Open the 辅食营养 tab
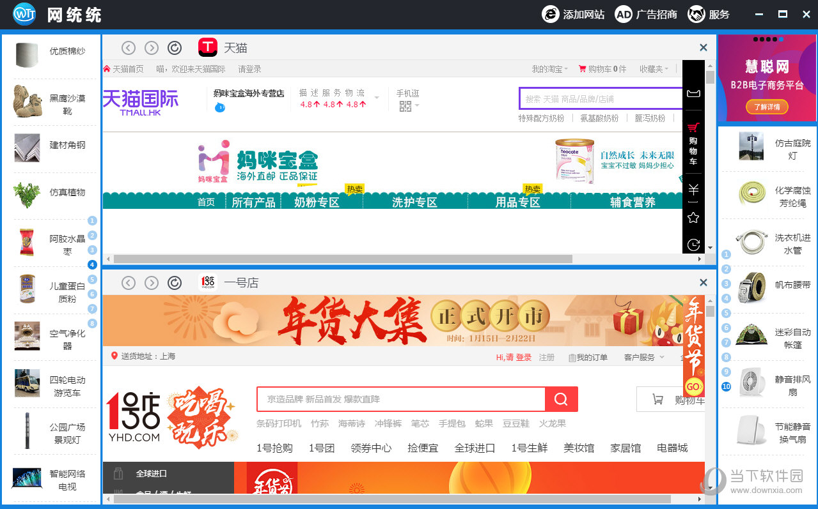 point(633,202)
